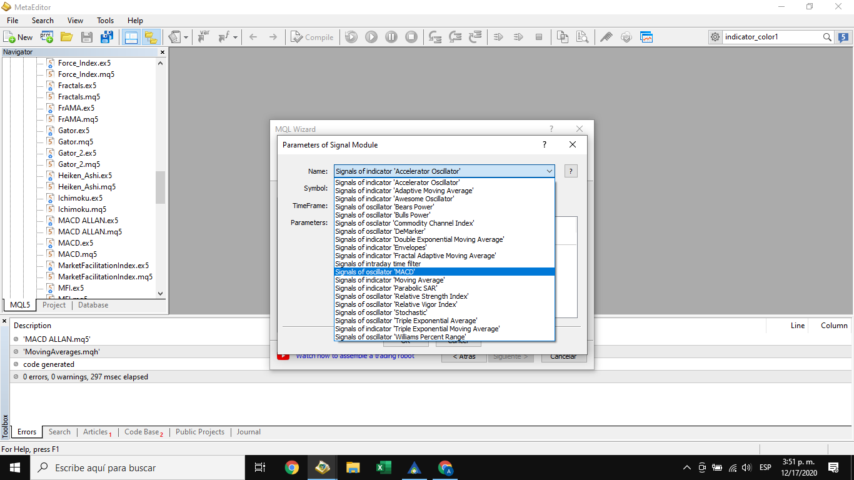Click the Open folder toolbar icon
This screenshot has height=480, width=854.
66,37
